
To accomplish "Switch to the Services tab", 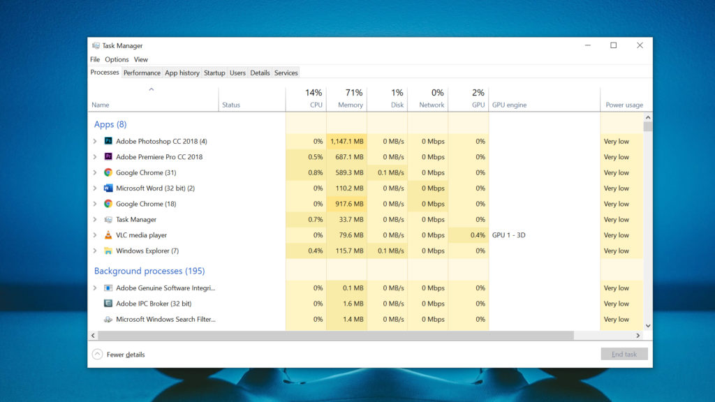I will point(286,73).
